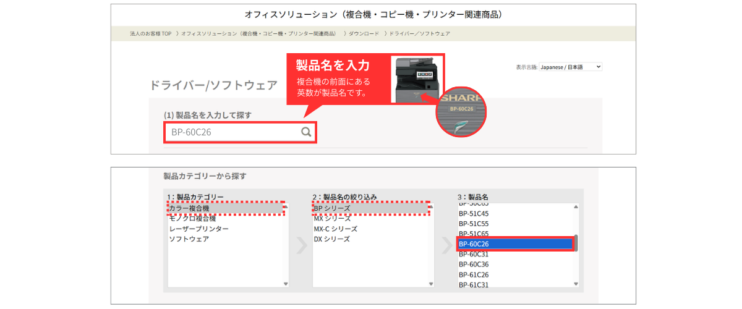Open the display language dropdown

(x=570, y=67)
